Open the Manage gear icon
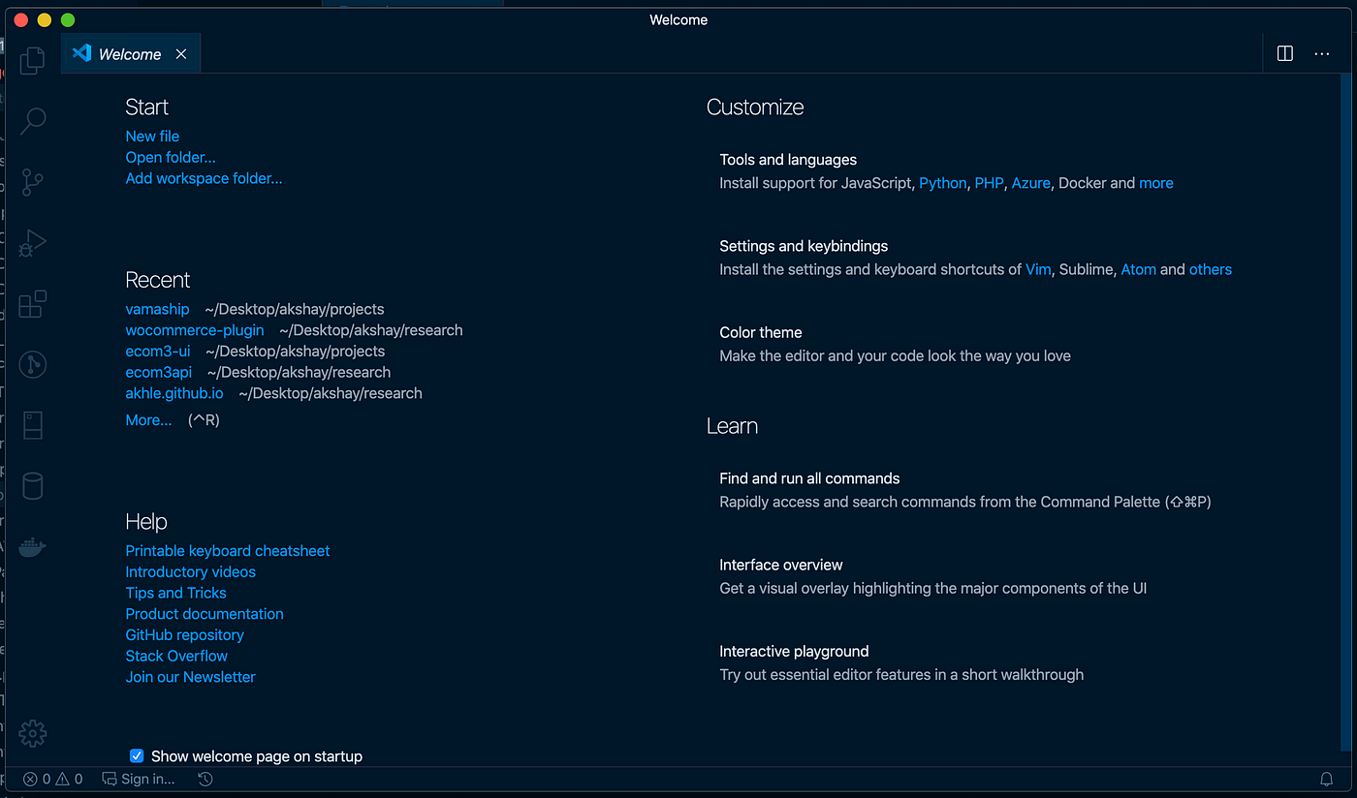Image resolution: width=1357 pixels, height=798 pixels. click(x=32, y=733)
